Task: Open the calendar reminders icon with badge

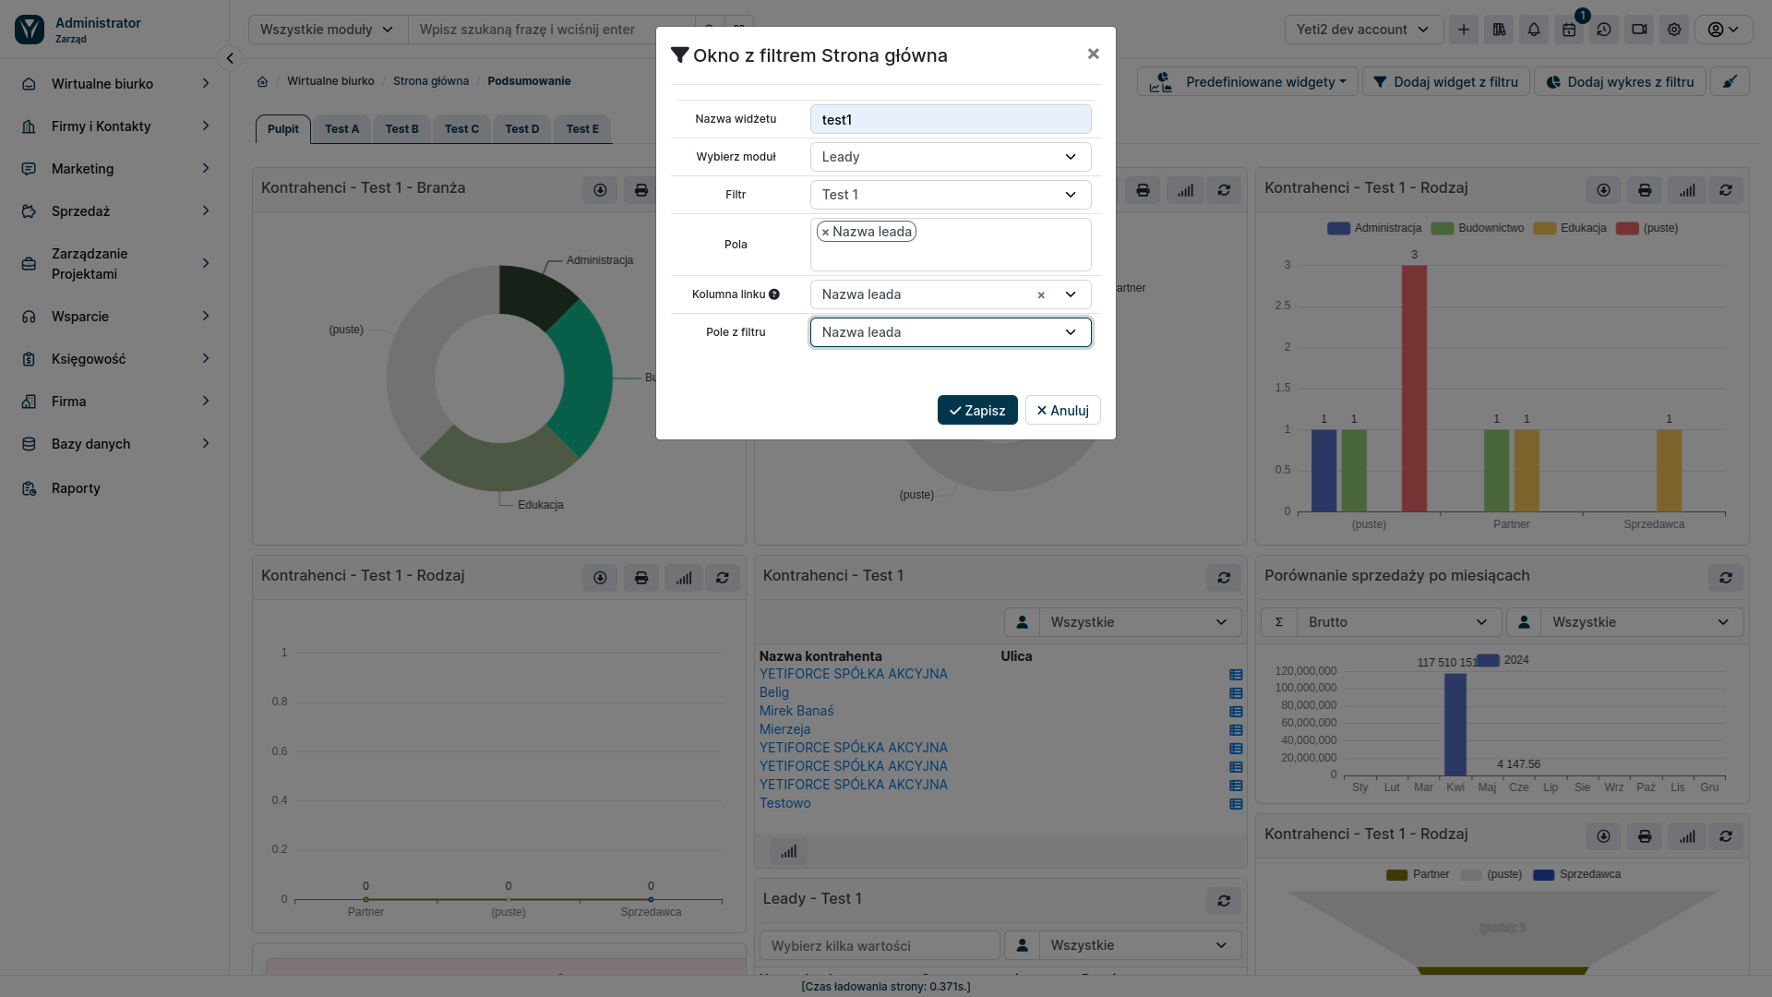Action: coord(1569,30)
